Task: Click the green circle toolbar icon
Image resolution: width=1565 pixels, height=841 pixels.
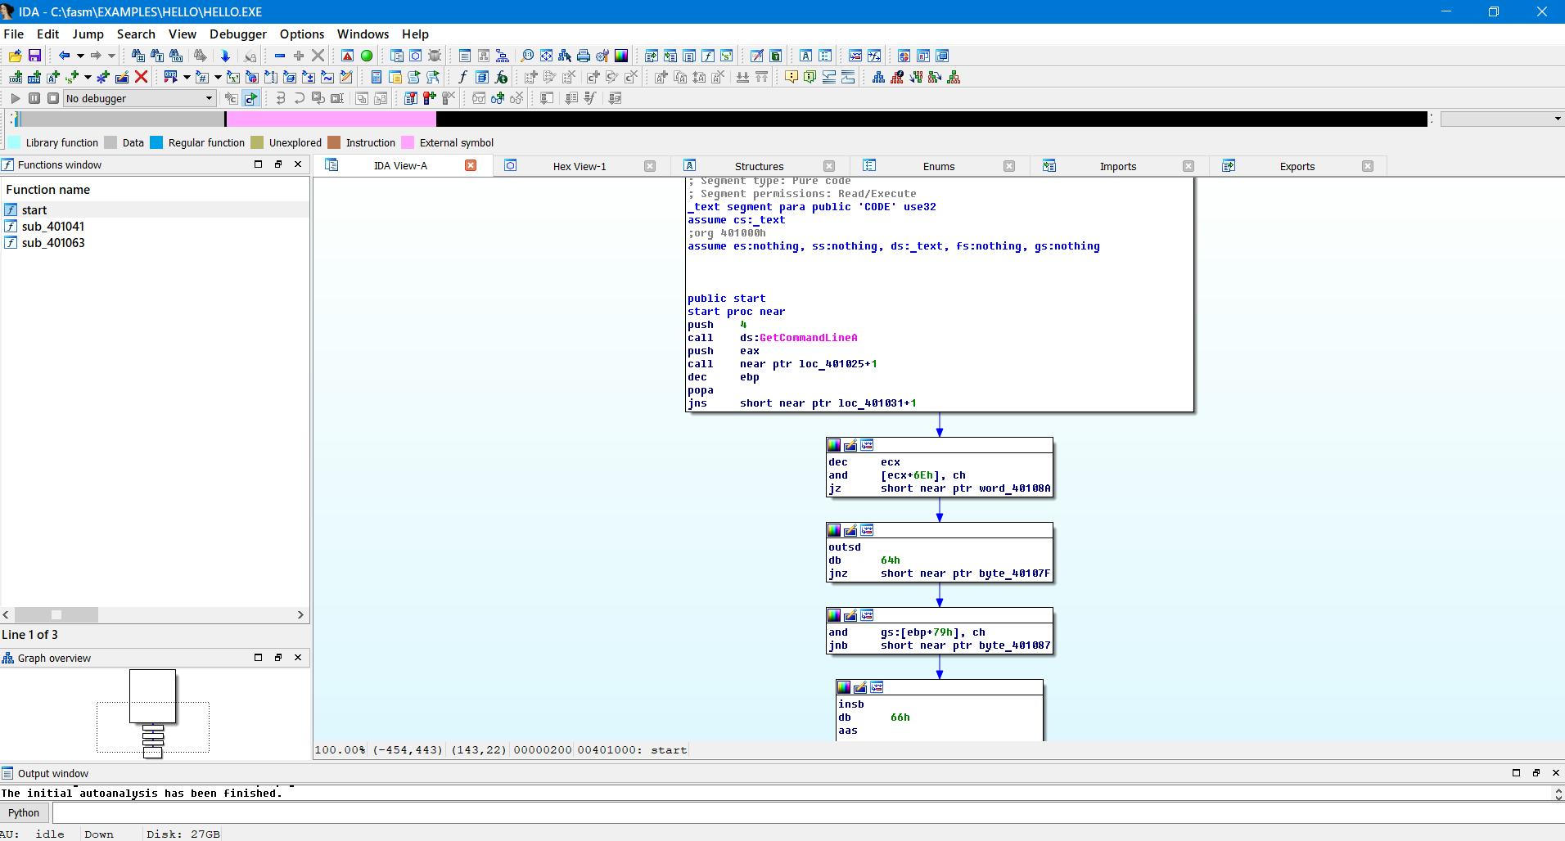Action: 367,56
